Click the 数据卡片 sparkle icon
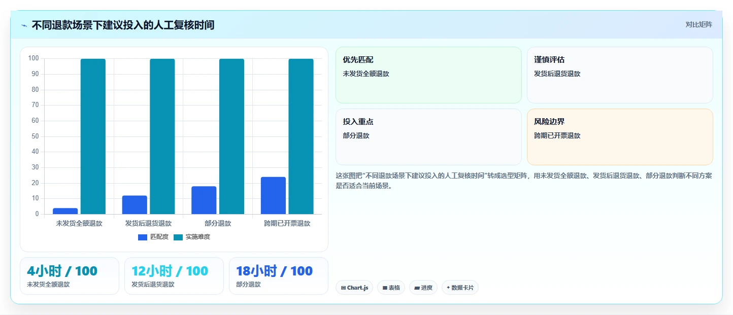This screenshot has width=733, height=315. click(448, 288)
